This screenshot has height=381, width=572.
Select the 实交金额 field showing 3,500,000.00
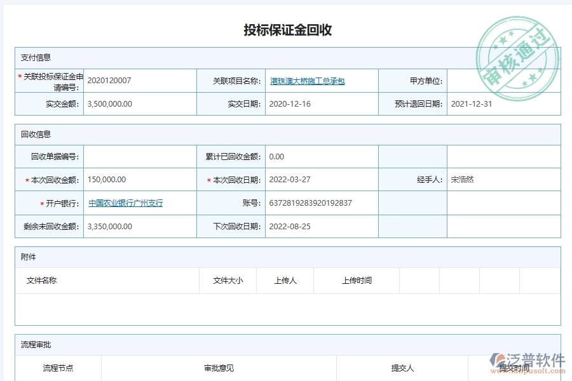[115, 104]
